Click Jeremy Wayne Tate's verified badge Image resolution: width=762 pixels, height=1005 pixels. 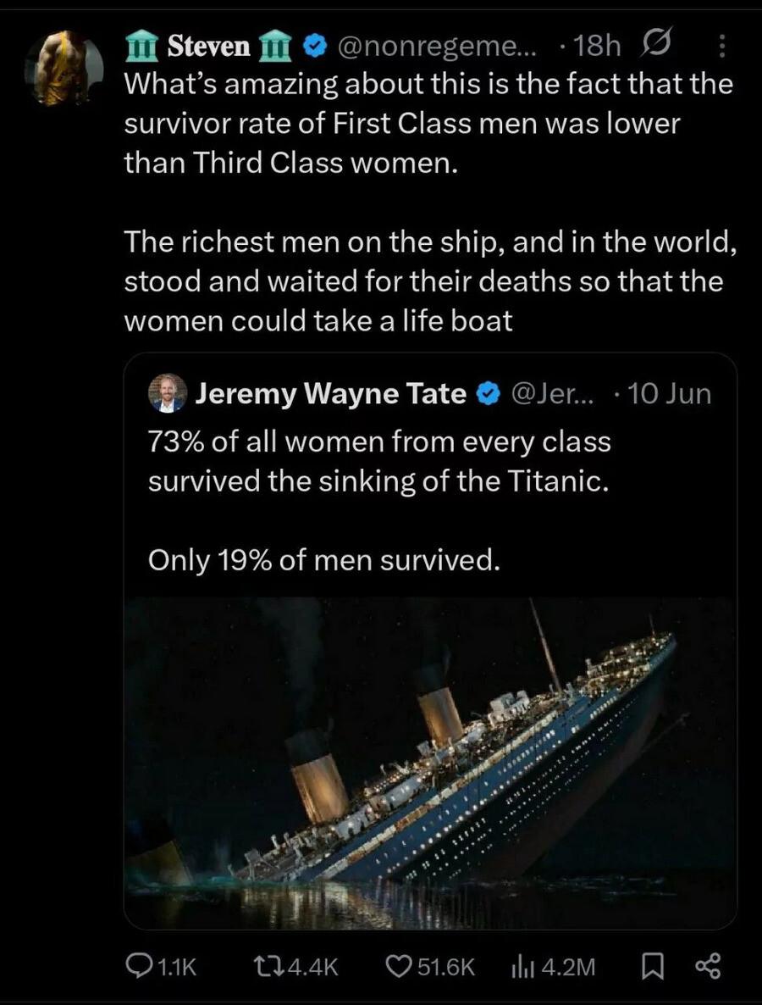click(x=489, y=394)
